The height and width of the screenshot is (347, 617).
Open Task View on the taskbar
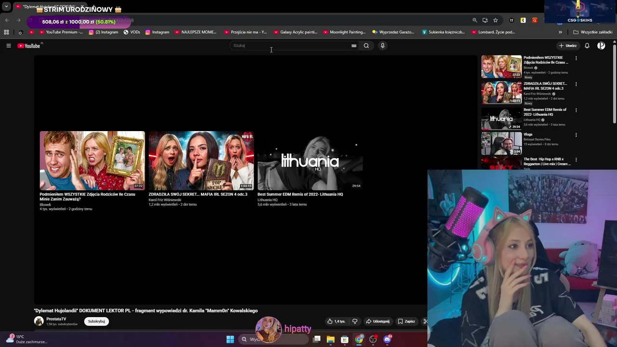tap(317, 339)
